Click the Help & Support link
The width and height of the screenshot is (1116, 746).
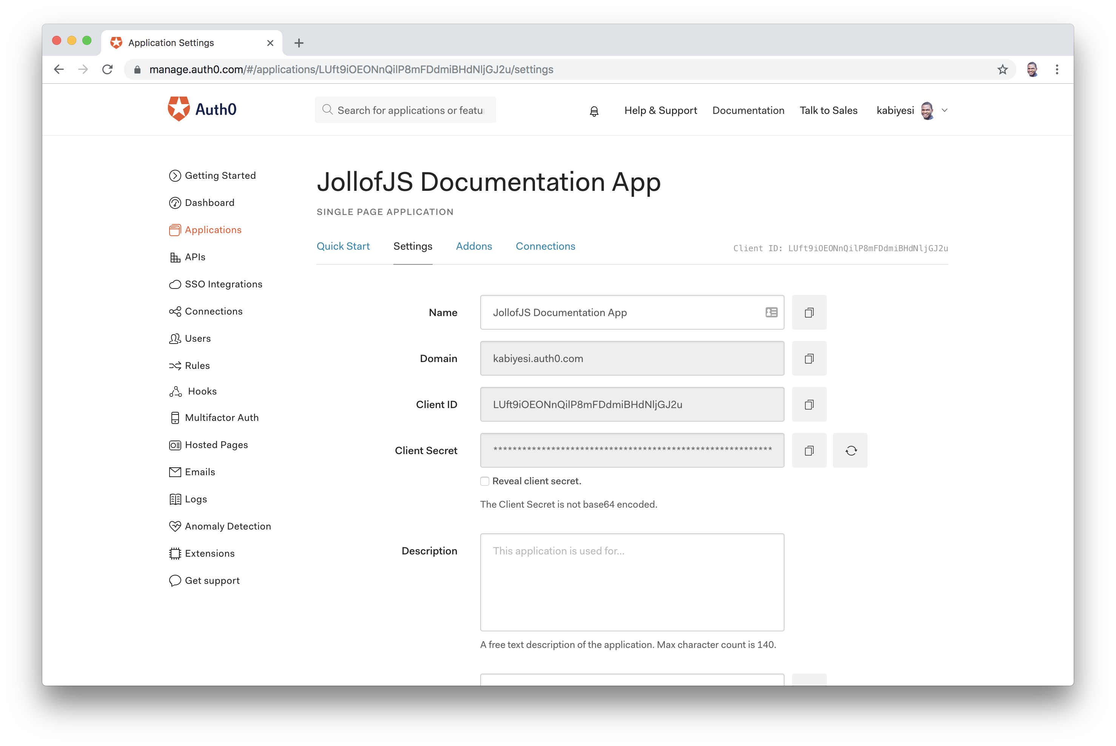tap(660, 111)
